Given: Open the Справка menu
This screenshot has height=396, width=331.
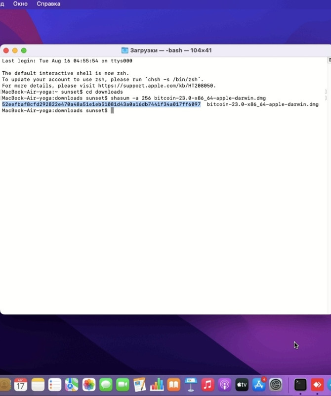Looking at the screenshot, I should coord(48,4).
